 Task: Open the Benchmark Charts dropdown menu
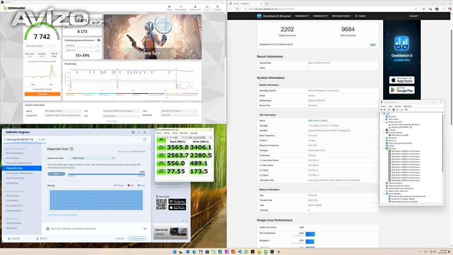click(x=342, y=16)
